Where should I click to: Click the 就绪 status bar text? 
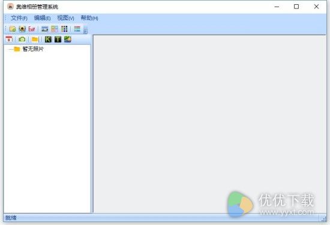(11, 218)
